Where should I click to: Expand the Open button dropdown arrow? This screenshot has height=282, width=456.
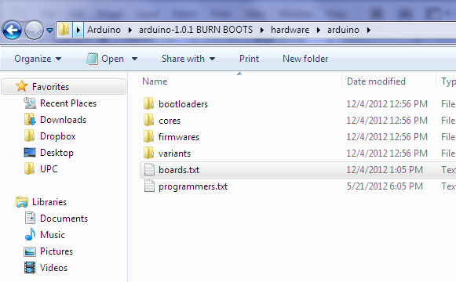[134, 59]
